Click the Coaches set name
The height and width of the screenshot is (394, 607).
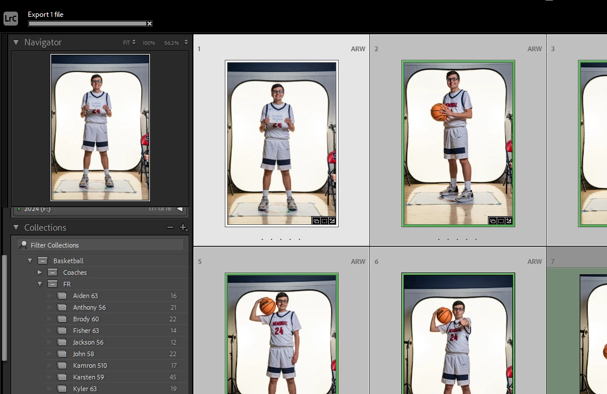[x=75, y=273]
